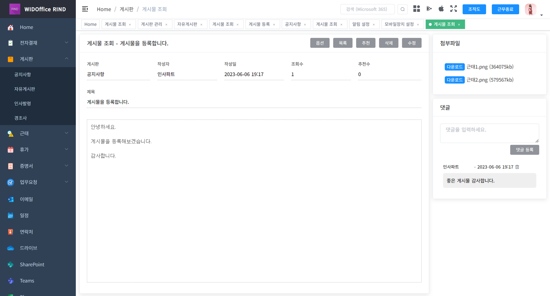
Task: Close the 자유게시판 tab
Action: point(202,24)
